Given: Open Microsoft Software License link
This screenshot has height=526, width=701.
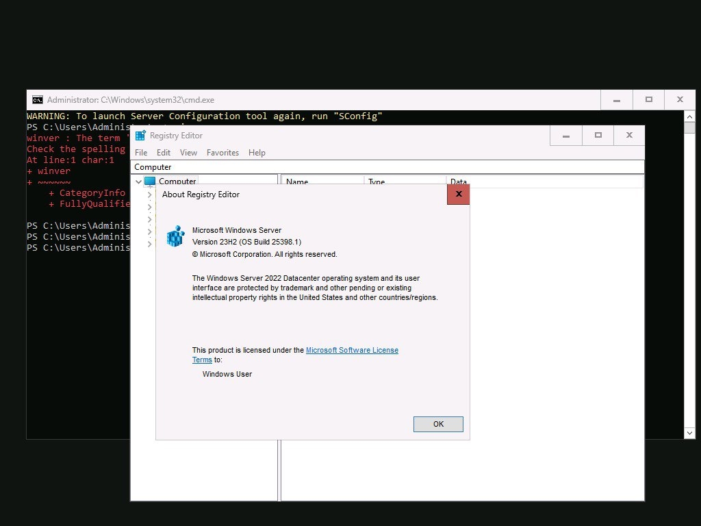Looking at the screenshot, I should point(352,350).
